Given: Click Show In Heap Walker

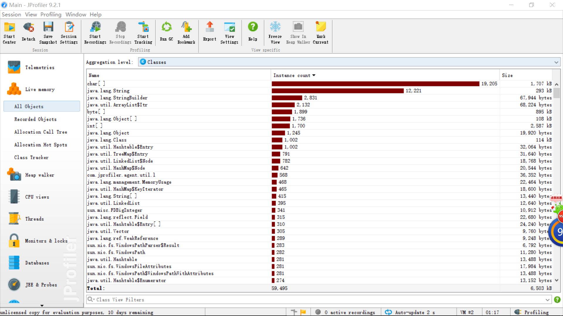Looking at the screenshot, I should (298, 33).
